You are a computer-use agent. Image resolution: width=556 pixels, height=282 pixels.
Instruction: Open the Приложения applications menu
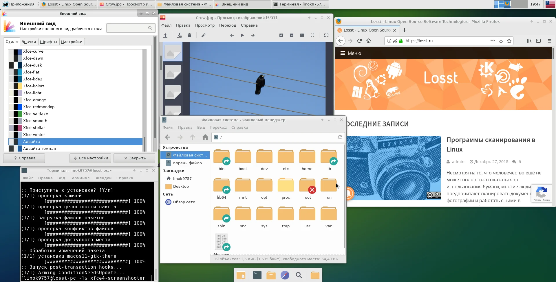(x=19, y=4)
